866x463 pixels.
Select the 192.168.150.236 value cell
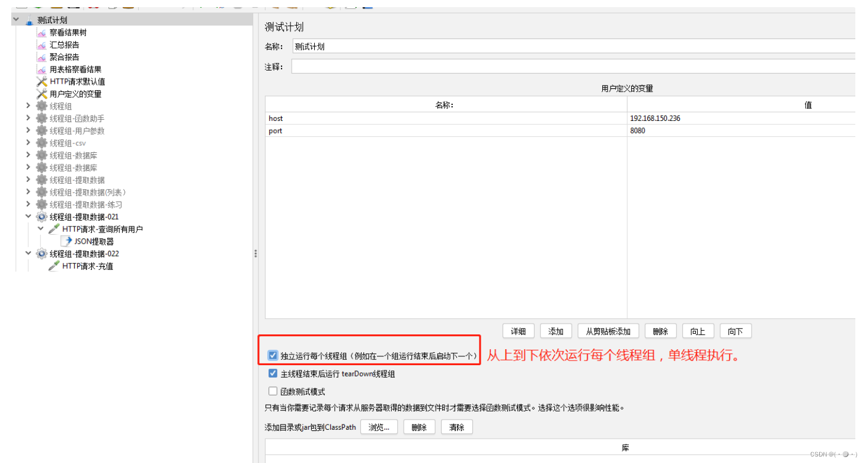(742, 119)
